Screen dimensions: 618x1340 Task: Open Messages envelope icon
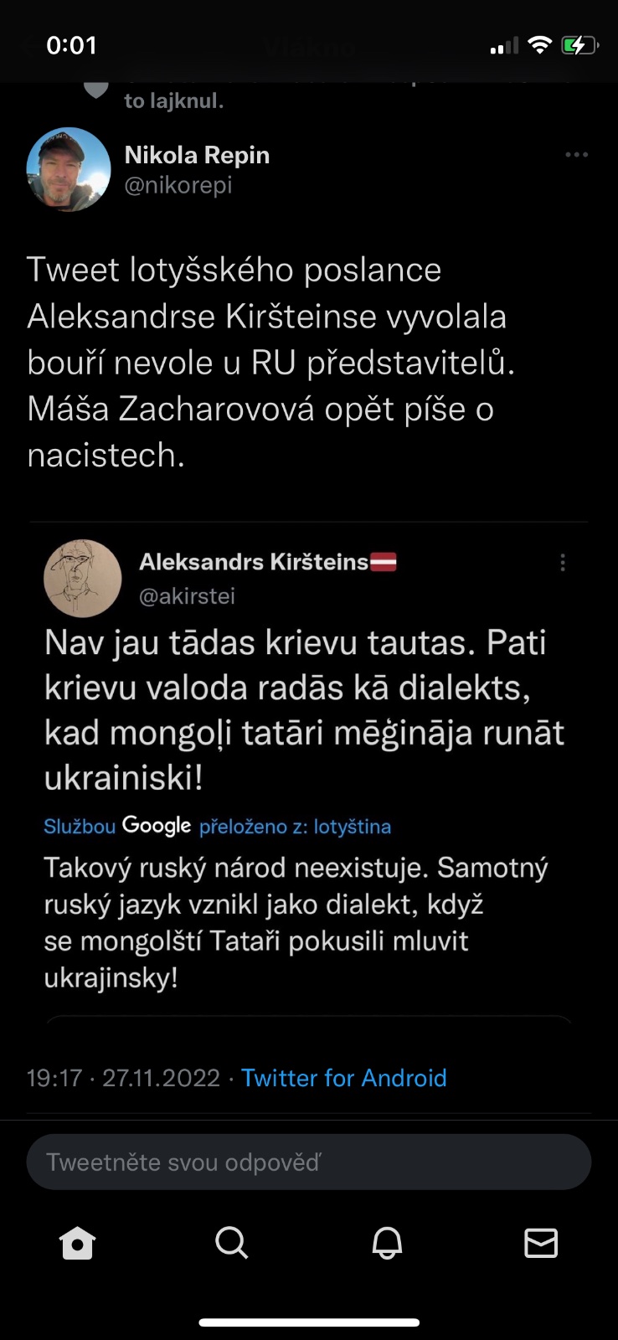(541, 1244)
